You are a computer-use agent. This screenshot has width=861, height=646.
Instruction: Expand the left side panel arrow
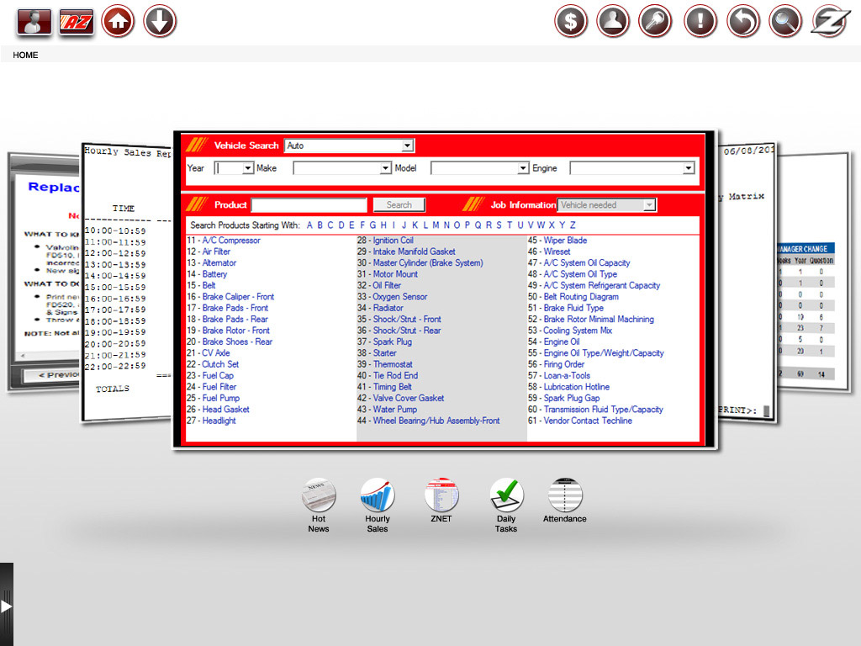6,606
